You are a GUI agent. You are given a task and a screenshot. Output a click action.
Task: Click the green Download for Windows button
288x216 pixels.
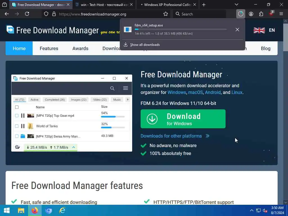point(183,119)
